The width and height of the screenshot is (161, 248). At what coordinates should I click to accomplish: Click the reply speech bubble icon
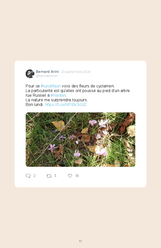[28, 176]
